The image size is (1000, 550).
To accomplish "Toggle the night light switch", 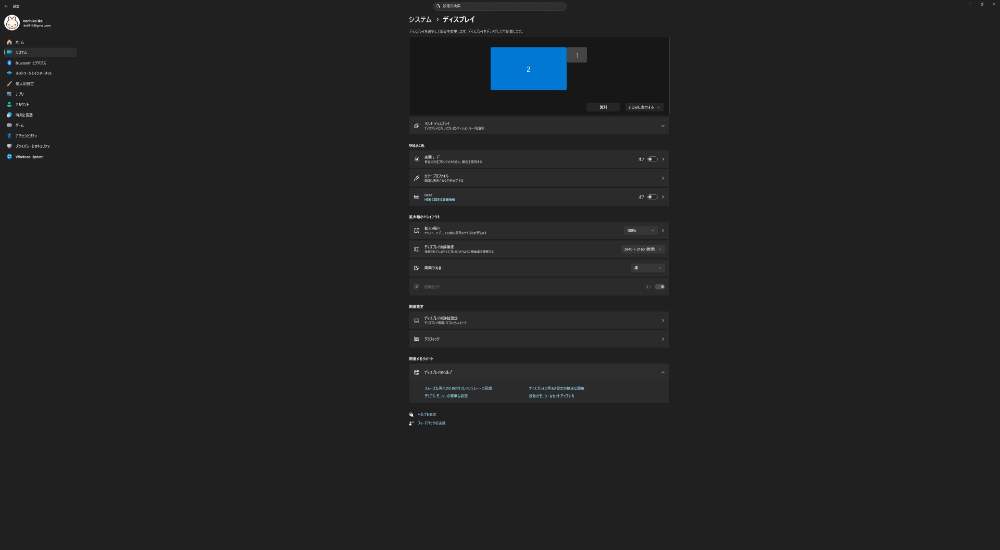I will [x=652, y=159].
